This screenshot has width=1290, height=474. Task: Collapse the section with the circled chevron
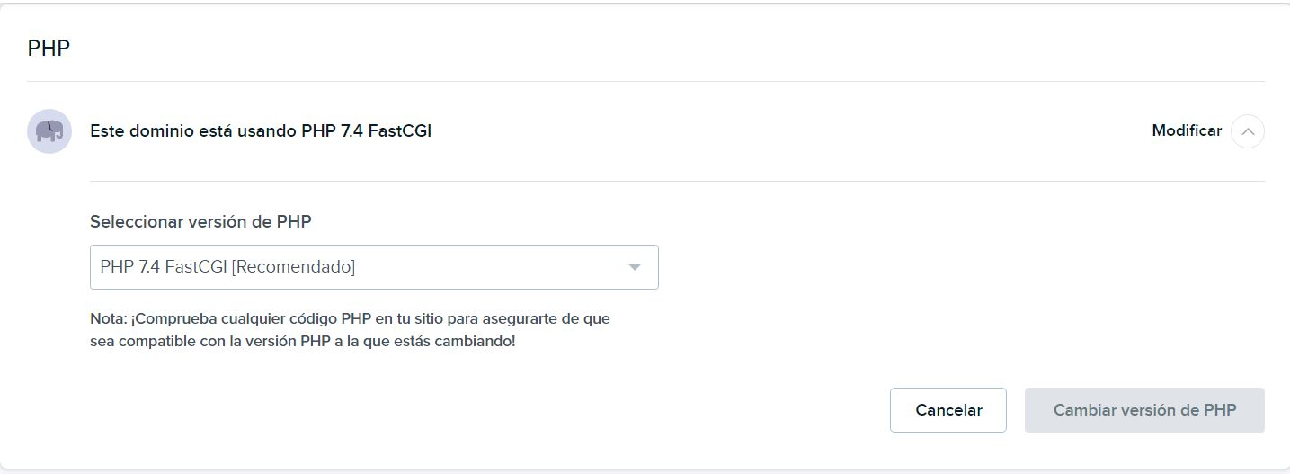1247,131
